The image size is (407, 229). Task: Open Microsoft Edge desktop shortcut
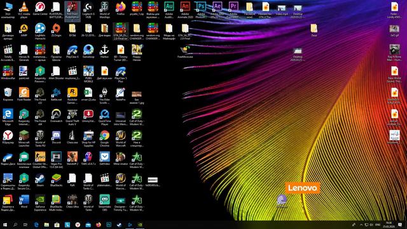[8, 117]
